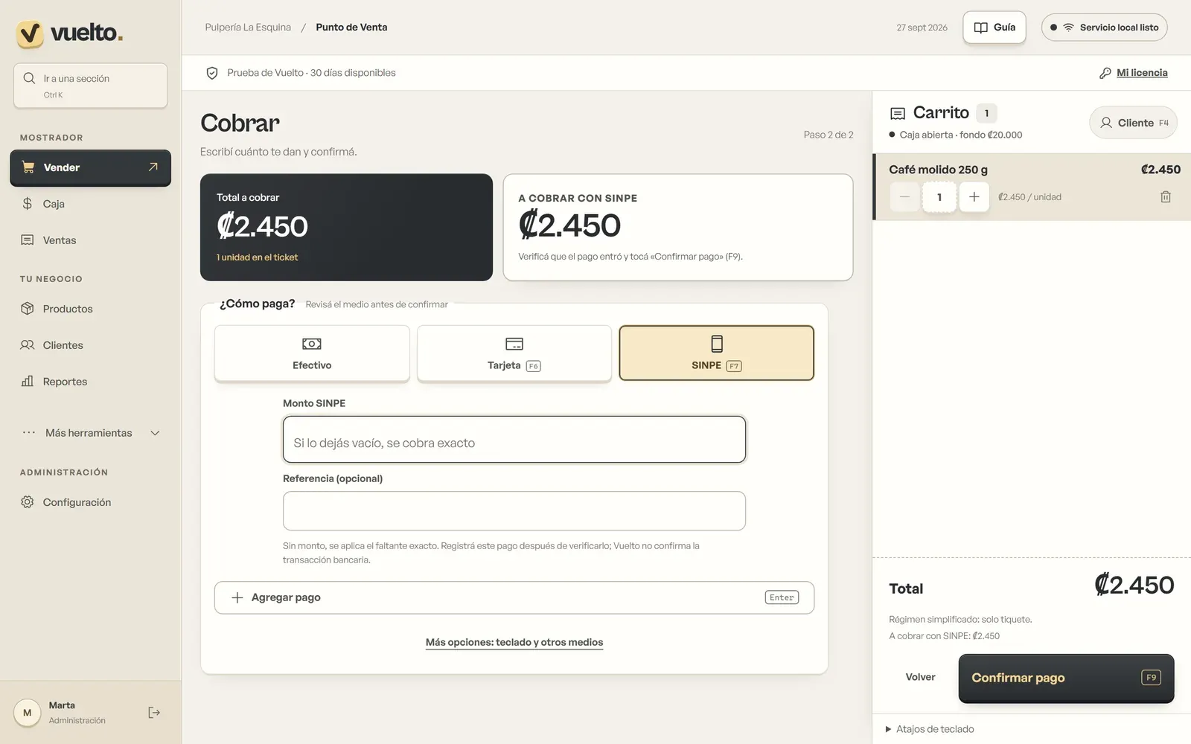Click the Cliente button in cart

[1133, 123]
